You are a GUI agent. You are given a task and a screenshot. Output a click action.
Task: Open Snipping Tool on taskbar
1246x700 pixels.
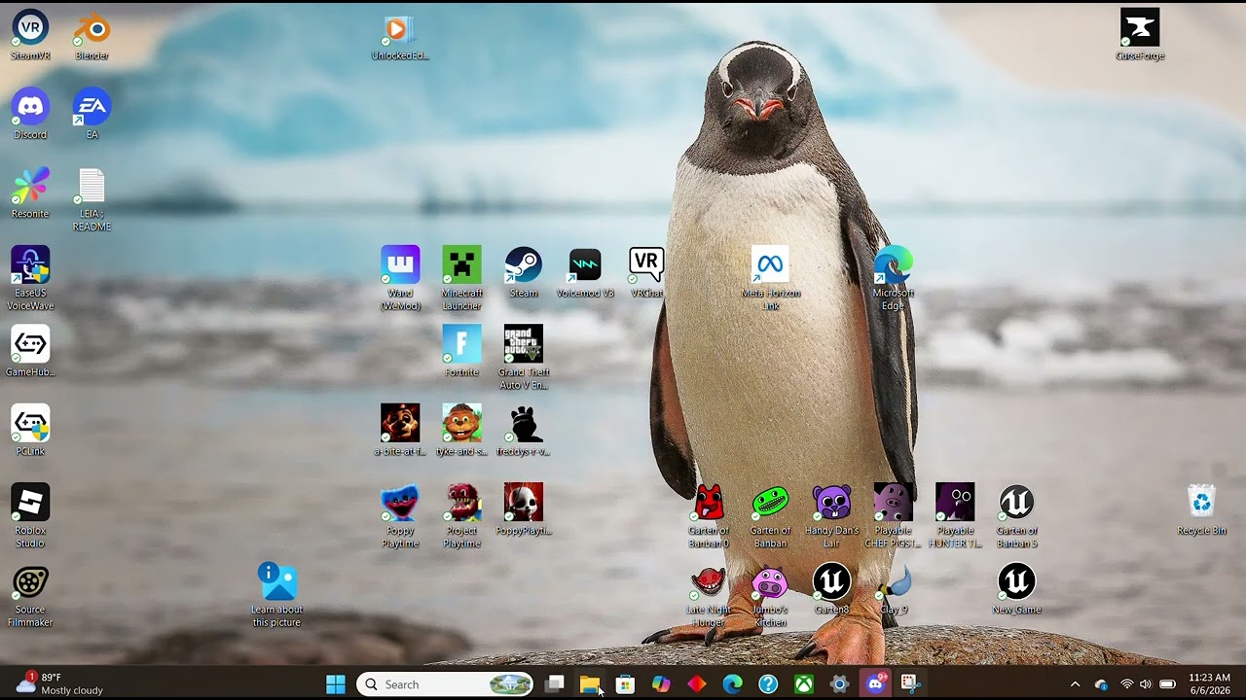pyautogui.click(x=910, y=684)
